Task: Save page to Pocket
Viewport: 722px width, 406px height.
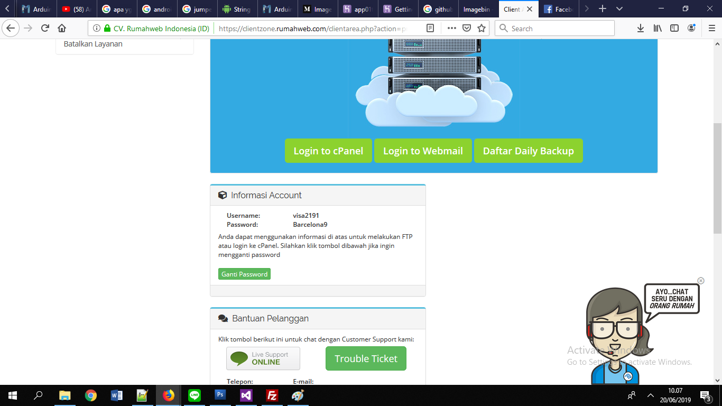Action: (467, 29)
